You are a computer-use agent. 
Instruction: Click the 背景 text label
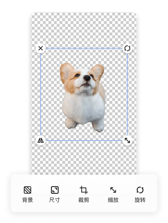(x=28, y=200)
